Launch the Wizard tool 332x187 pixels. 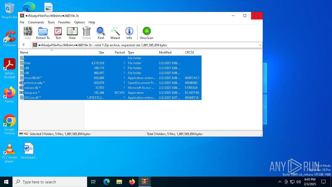(115, 33)
